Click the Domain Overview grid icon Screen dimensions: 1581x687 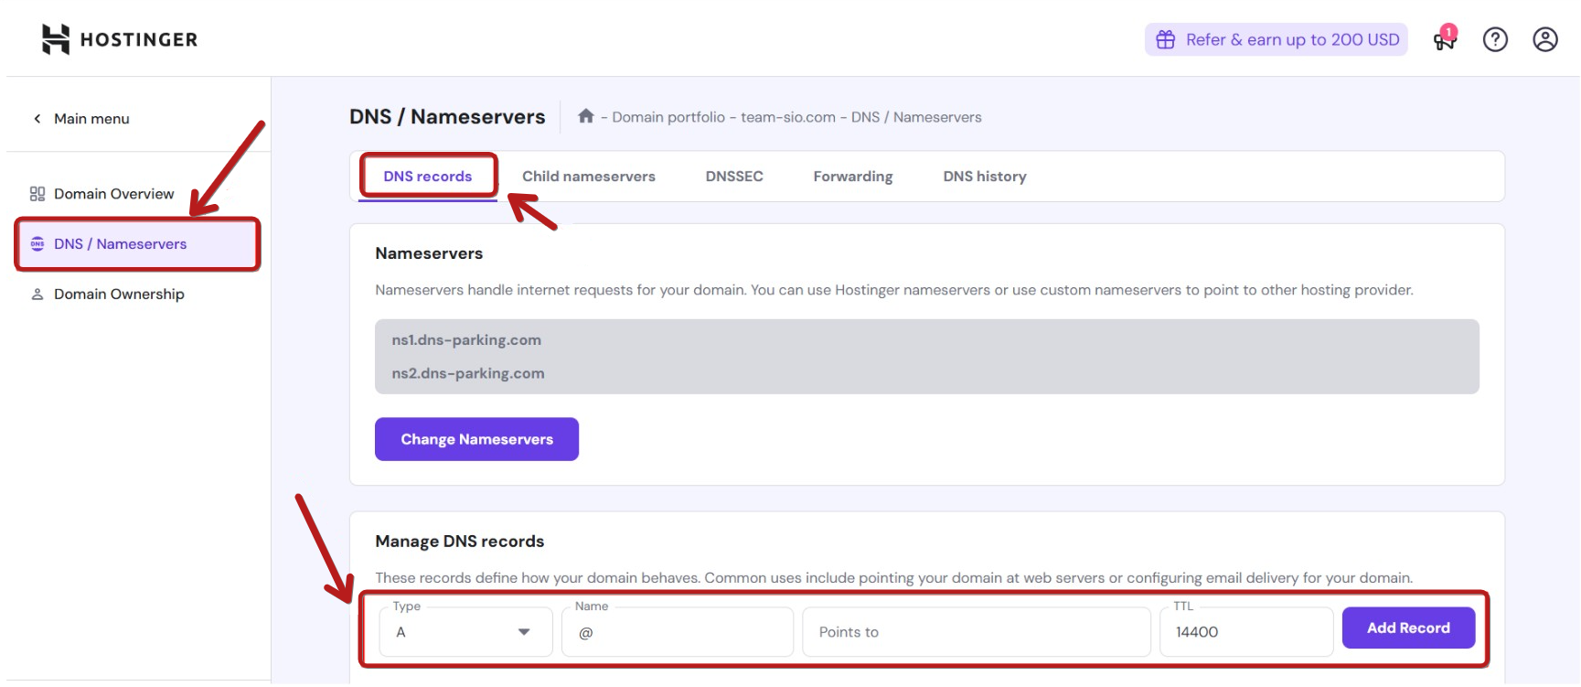point(37,194)
